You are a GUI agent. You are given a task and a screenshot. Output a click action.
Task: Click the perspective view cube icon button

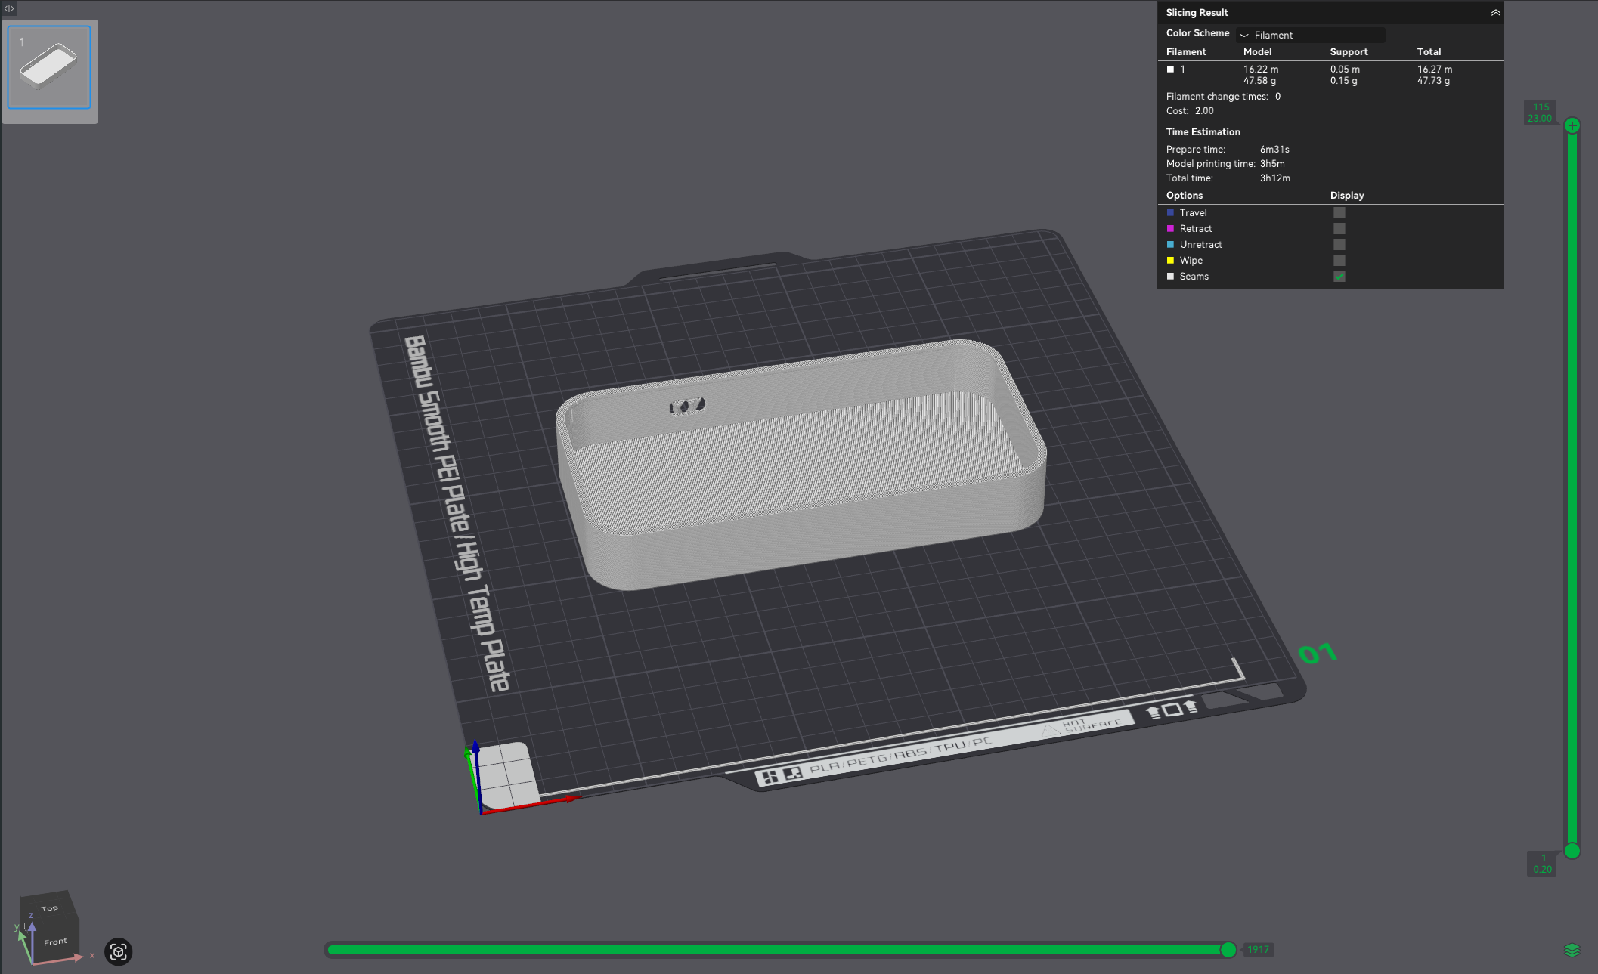[118, 951]
